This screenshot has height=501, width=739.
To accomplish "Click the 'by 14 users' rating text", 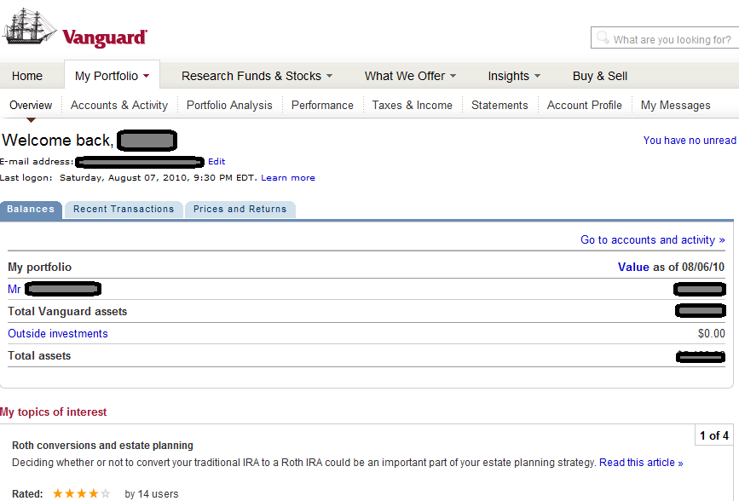I will [151, 494].
